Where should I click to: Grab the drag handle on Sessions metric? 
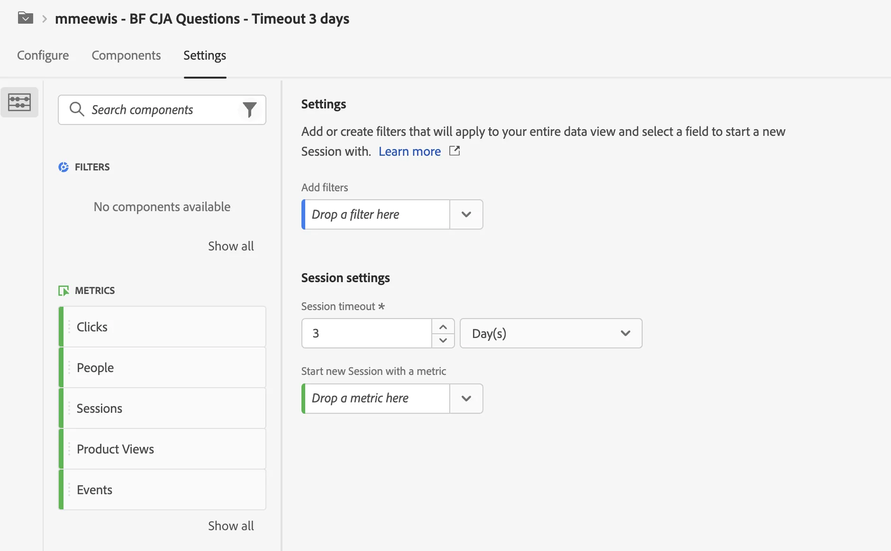coord(69,409)
